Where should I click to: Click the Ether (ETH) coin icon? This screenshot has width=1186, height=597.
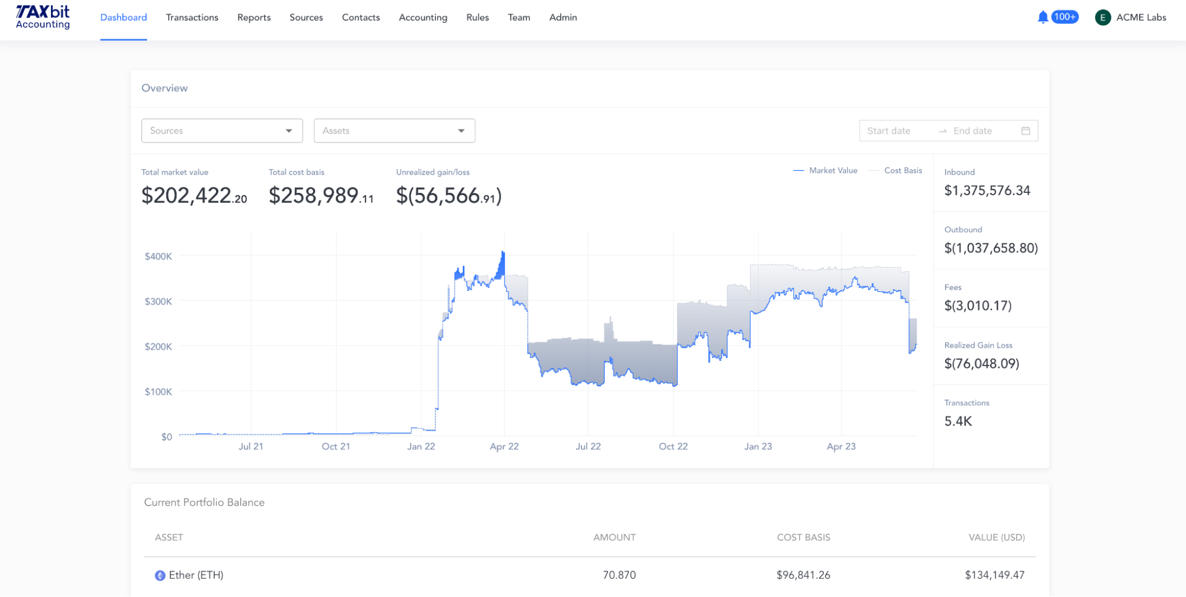(x=160, y=575)
